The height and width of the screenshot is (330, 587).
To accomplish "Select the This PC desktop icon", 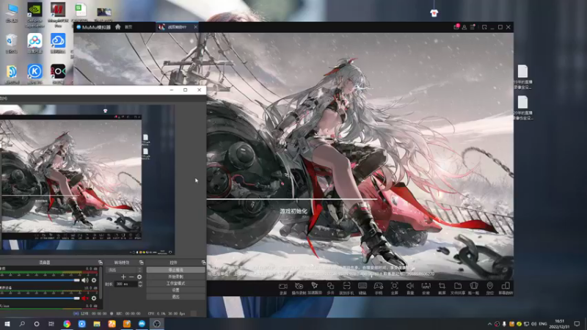I will (12, 12).
